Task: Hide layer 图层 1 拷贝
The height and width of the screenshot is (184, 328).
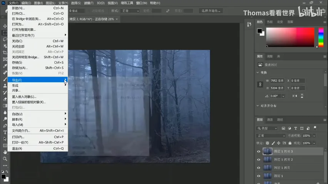Action: (259, 168)
